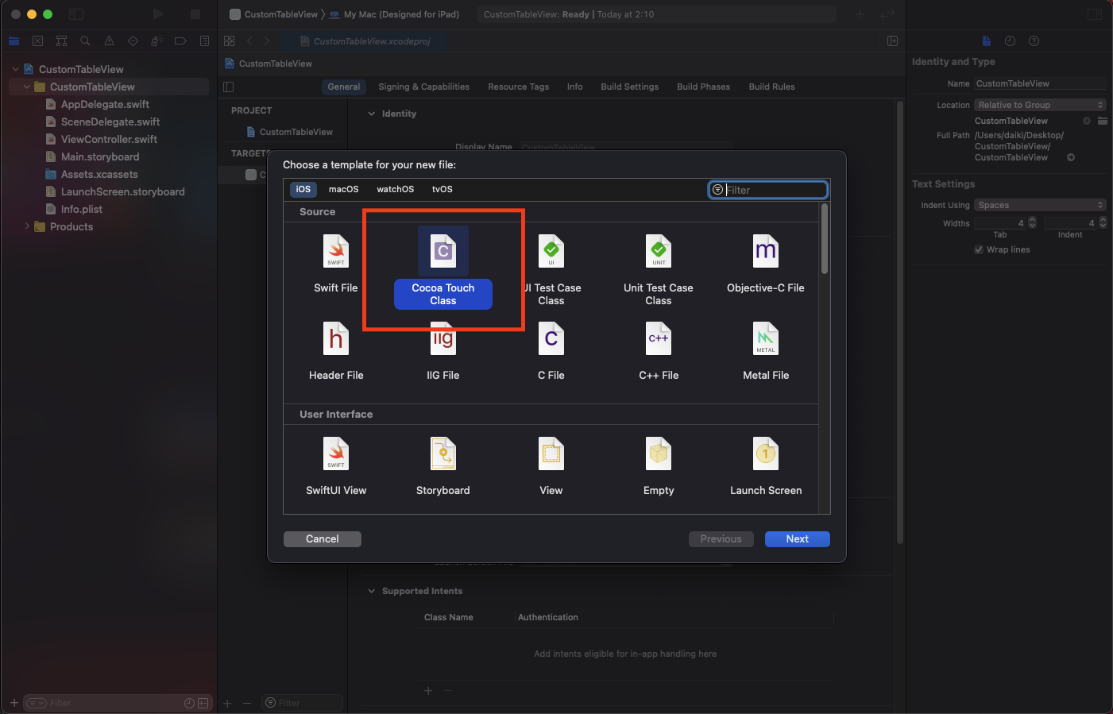The width and height of the screenshot is (1113, 714).
Task: Open the Resource Tags tab
Action: coord(519,87)
